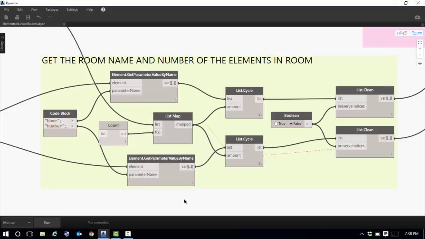The image size is (425, 239).
Task: Select the Count node header
Action: tap(113, 125)
